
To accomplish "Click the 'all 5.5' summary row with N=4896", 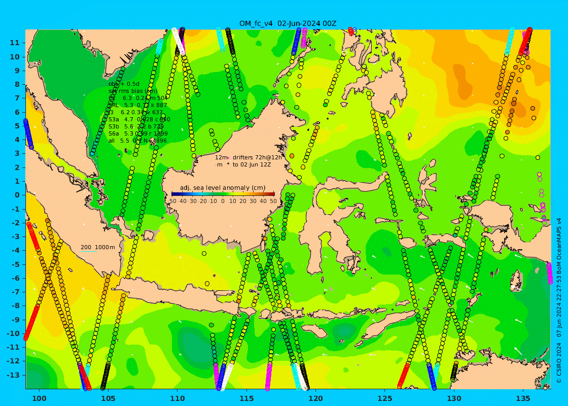I will click(x=137, y=141).
